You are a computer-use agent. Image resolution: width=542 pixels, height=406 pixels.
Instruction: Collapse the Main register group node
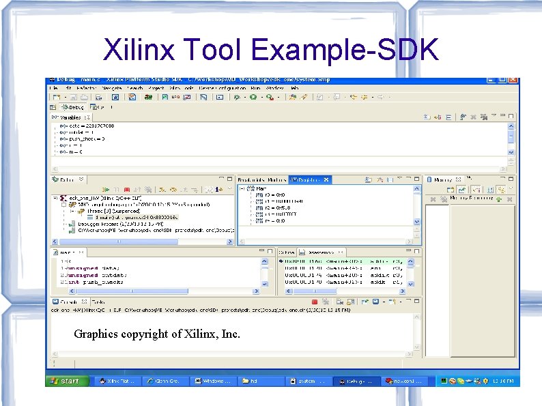[x=242, y=188]
